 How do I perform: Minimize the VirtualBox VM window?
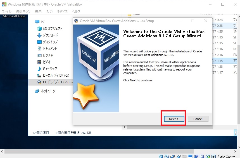pyautogui.click(x=210, y=4)
